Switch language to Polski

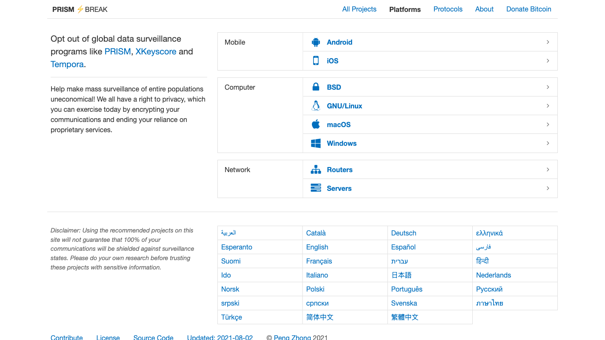(315, 289)
